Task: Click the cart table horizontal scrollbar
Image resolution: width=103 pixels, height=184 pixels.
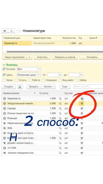Action: pos(55,52)
